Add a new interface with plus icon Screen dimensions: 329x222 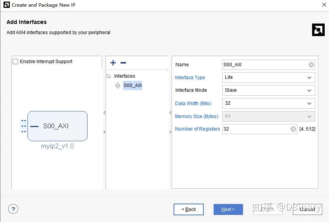[x=113, y=63]
